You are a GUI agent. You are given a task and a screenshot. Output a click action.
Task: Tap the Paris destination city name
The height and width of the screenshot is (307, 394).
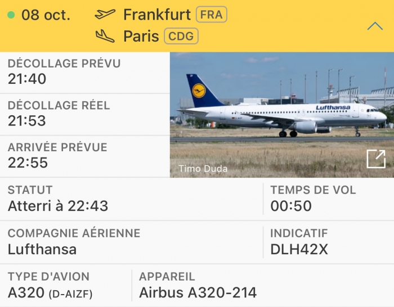[x=141, y=36]
